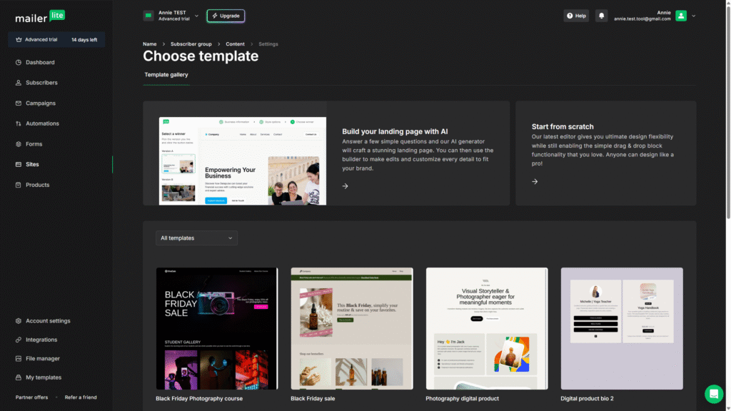This screenshot has width=731, height=411.
Task: Expand the Annie TEST account switcher
Action: click(171, 16)
